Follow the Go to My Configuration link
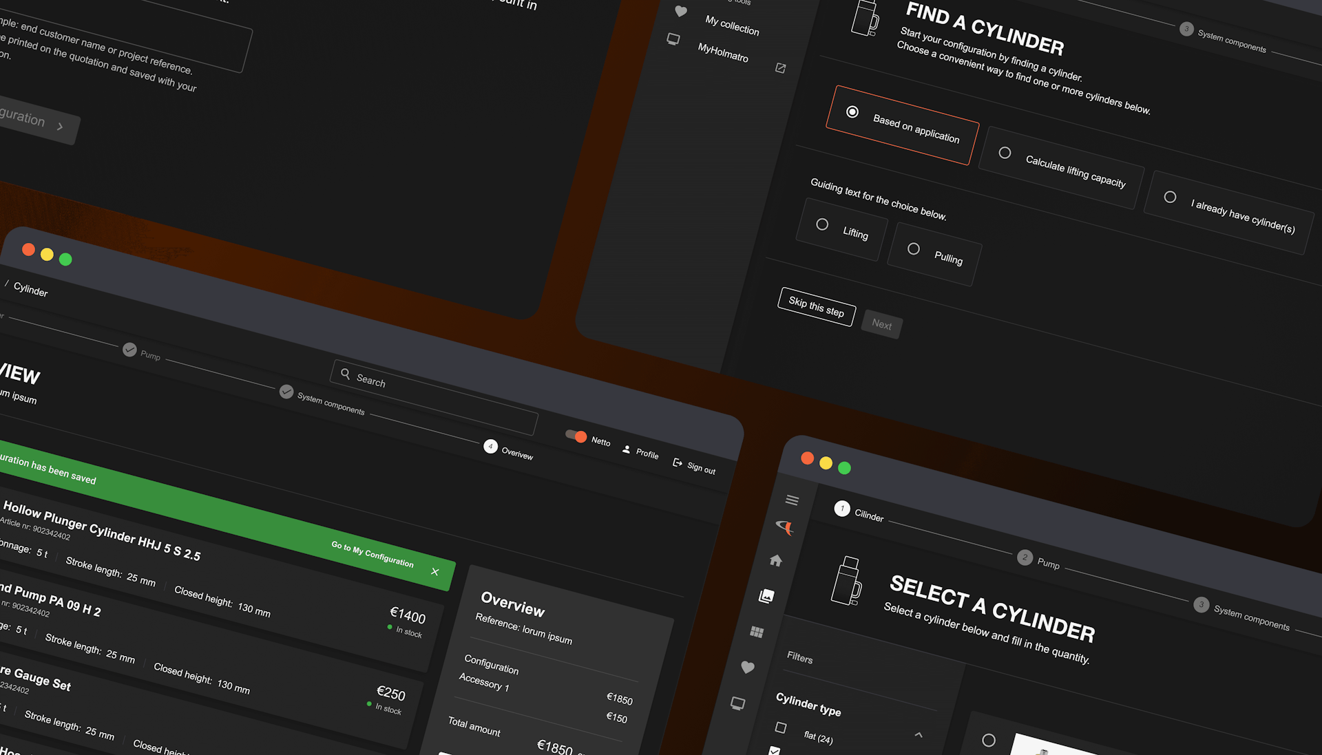Image resolution: width=1322 pixels, height=755 pixels. 372,554
